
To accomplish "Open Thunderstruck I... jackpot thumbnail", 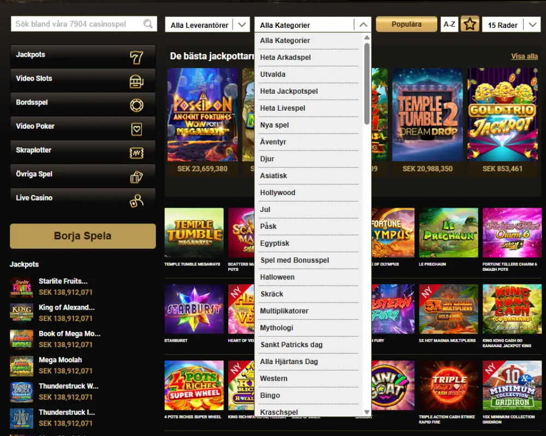I will [x=22, y=417].
